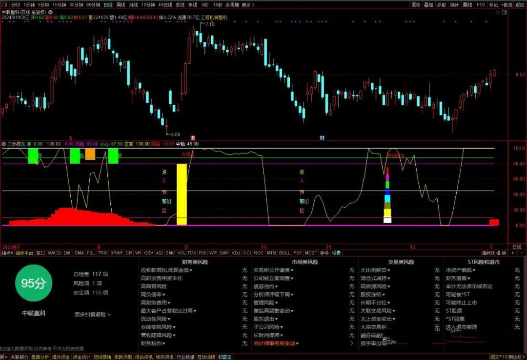Click the 财 marker below the candlestick chart
The image size is (527, 360).
(322, 138)
